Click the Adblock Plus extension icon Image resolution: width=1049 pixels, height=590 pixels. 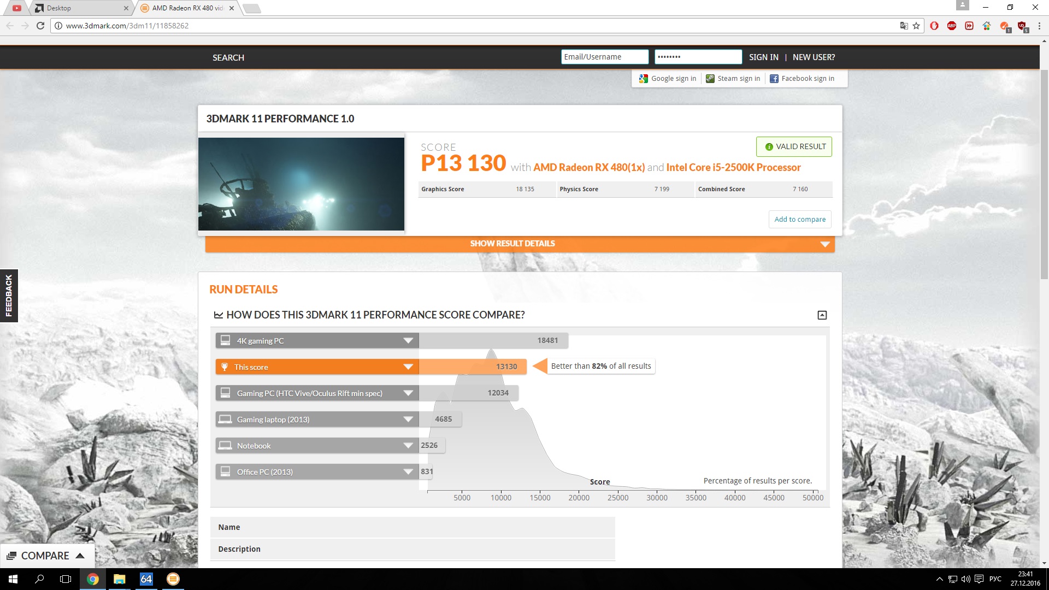952,26
